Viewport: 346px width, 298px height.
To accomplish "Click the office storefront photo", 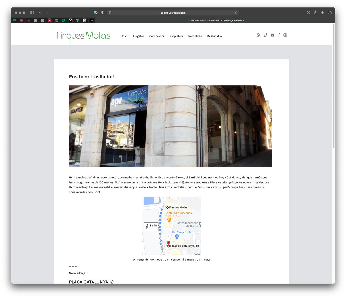I will (170, 126).
